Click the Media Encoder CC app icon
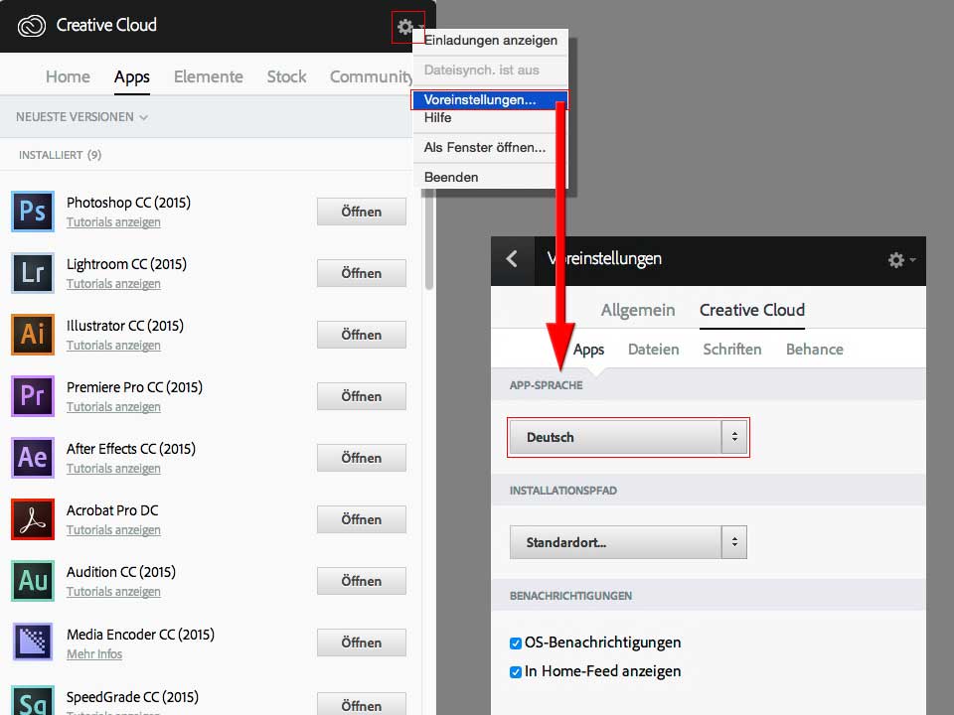 (33, 643)
